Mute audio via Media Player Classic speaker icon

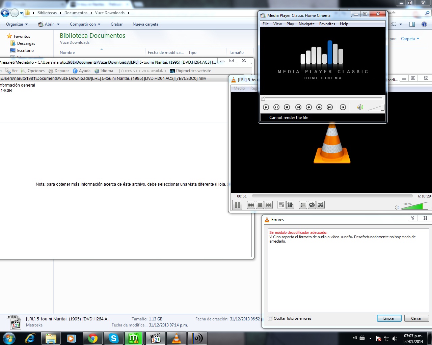(x=360, y=107)
